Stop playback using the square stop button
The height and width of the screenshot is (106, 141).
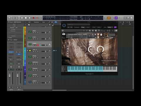pos(26,18)
